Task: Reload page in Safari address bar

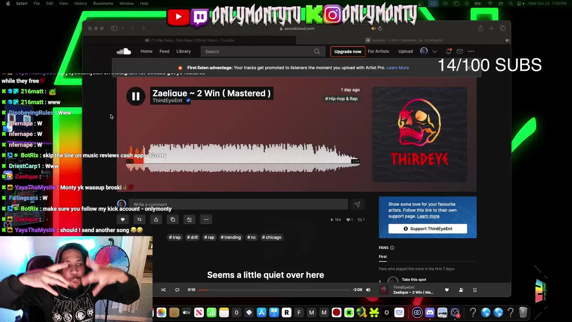Action: tap(380, 28)
